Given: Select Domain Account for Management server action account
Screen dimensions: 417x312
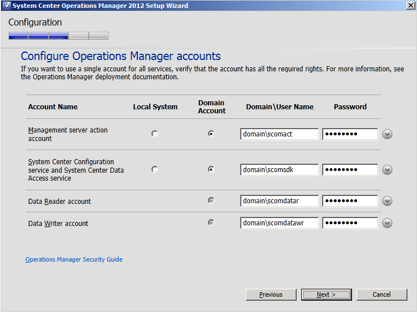Looking at the screenshot, I should point(211,134).
